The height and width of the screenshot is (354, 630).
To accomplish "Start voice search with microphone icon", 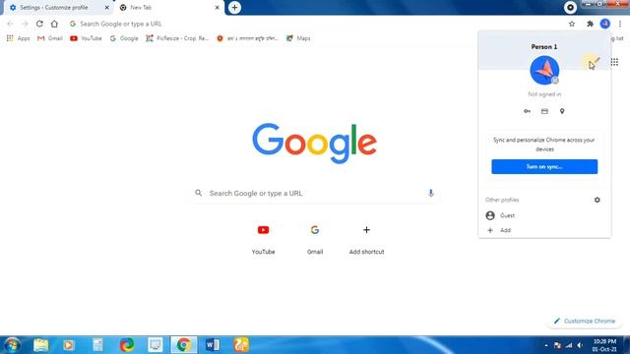I will point(431,193).
